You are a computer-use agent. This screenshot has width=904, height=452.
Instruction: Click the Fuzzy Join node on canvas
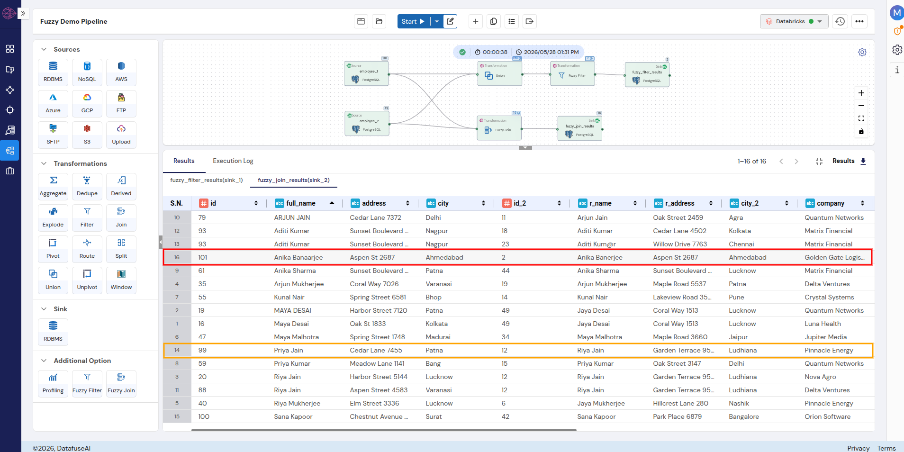pos(499,128)
